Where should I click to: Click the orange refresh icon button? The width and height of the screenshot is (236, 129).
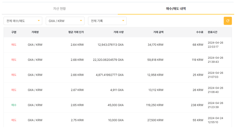[x=228, y=21]
